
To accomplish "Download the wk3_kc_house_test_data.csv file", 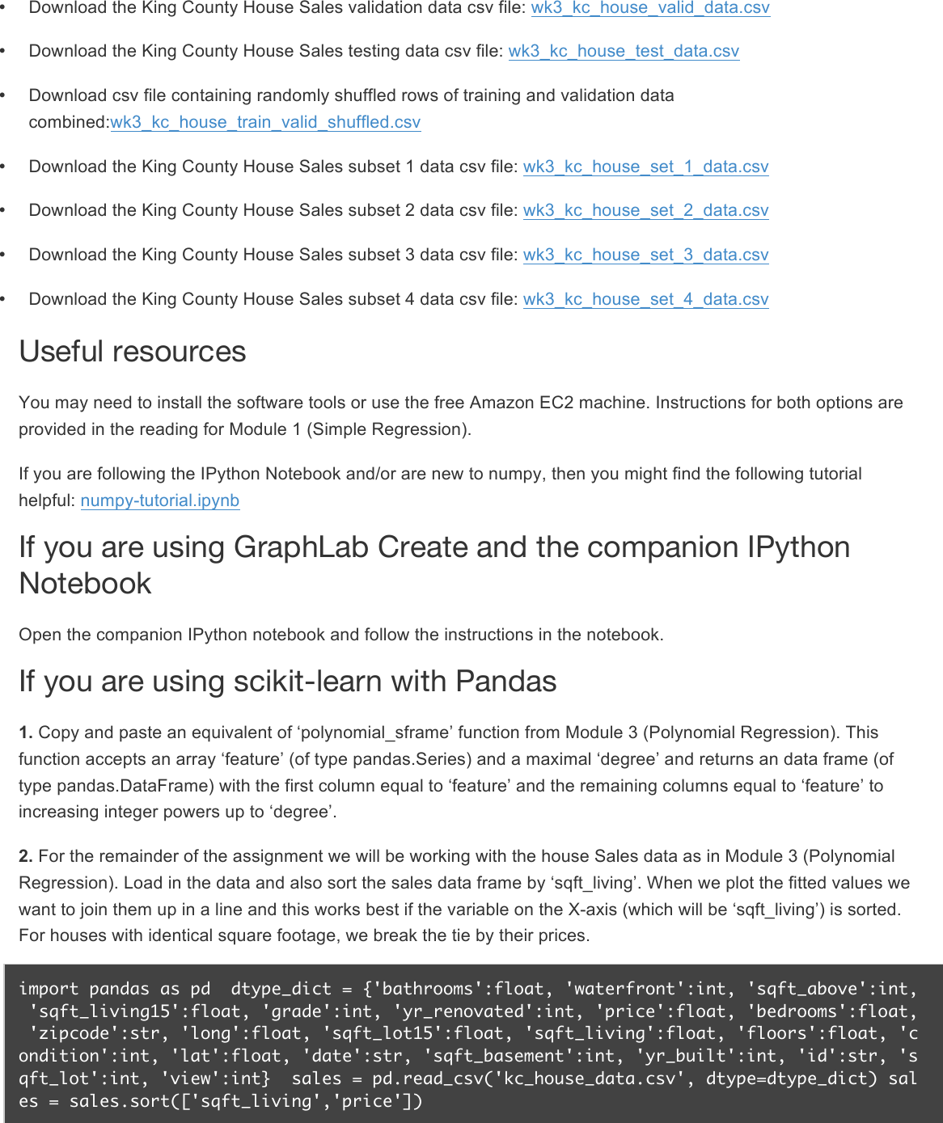I will (624, 51).
